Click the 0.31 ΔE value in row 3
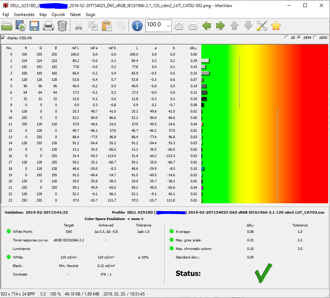Image resolution: width=330 pixels, height=298 pixels. click(193, 73)
